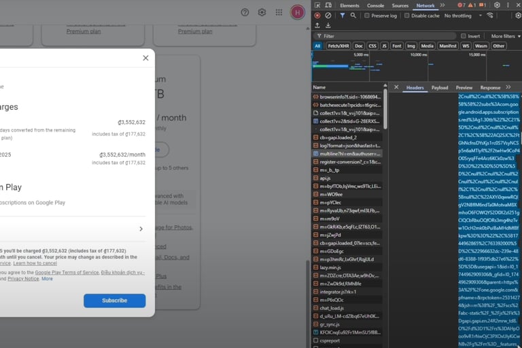This screenshot has height=348, width=522.
Task: Click the yellow warnings count badge
Action: (x=472, y=5)
